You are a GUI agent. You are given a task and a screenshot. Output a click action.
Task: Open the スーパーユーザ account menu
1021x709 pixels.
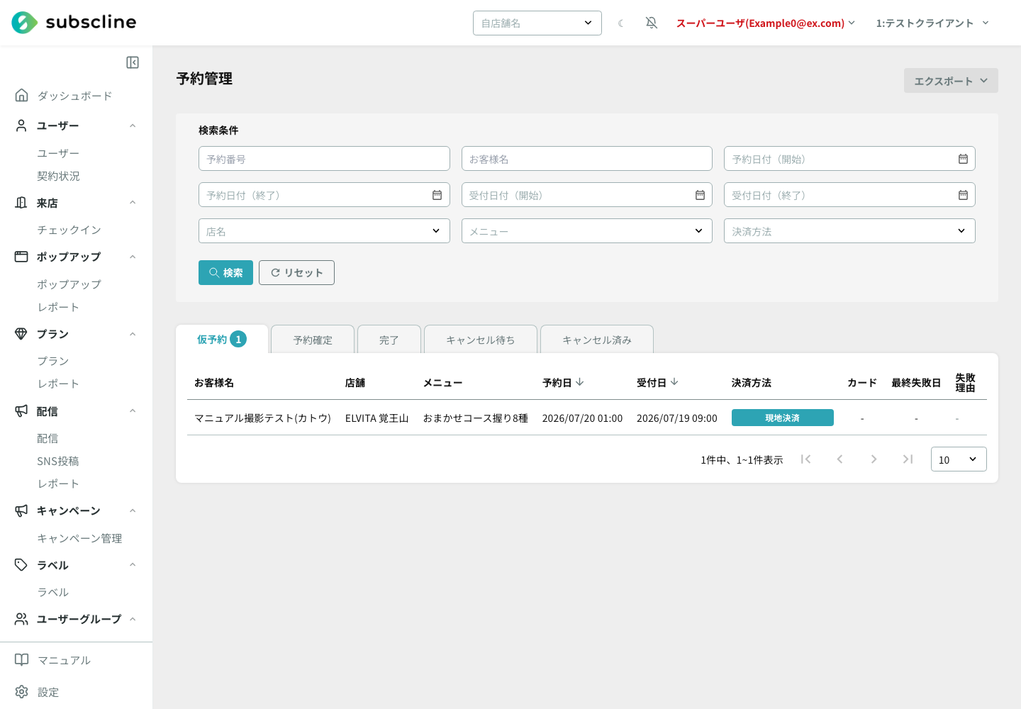[766, 23]
